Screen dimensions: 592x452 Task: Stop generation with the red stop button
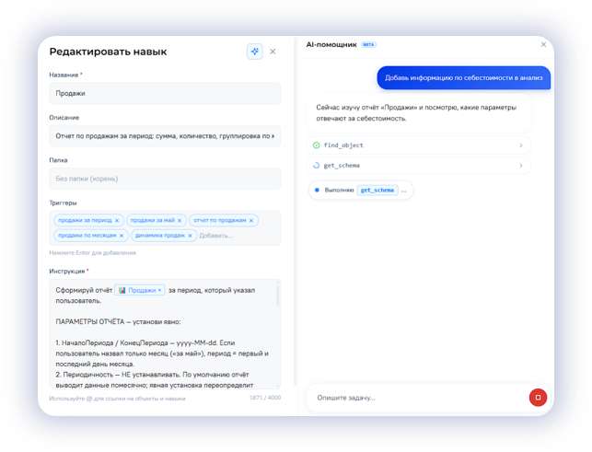pyautogui.click(x=538, y=398)
